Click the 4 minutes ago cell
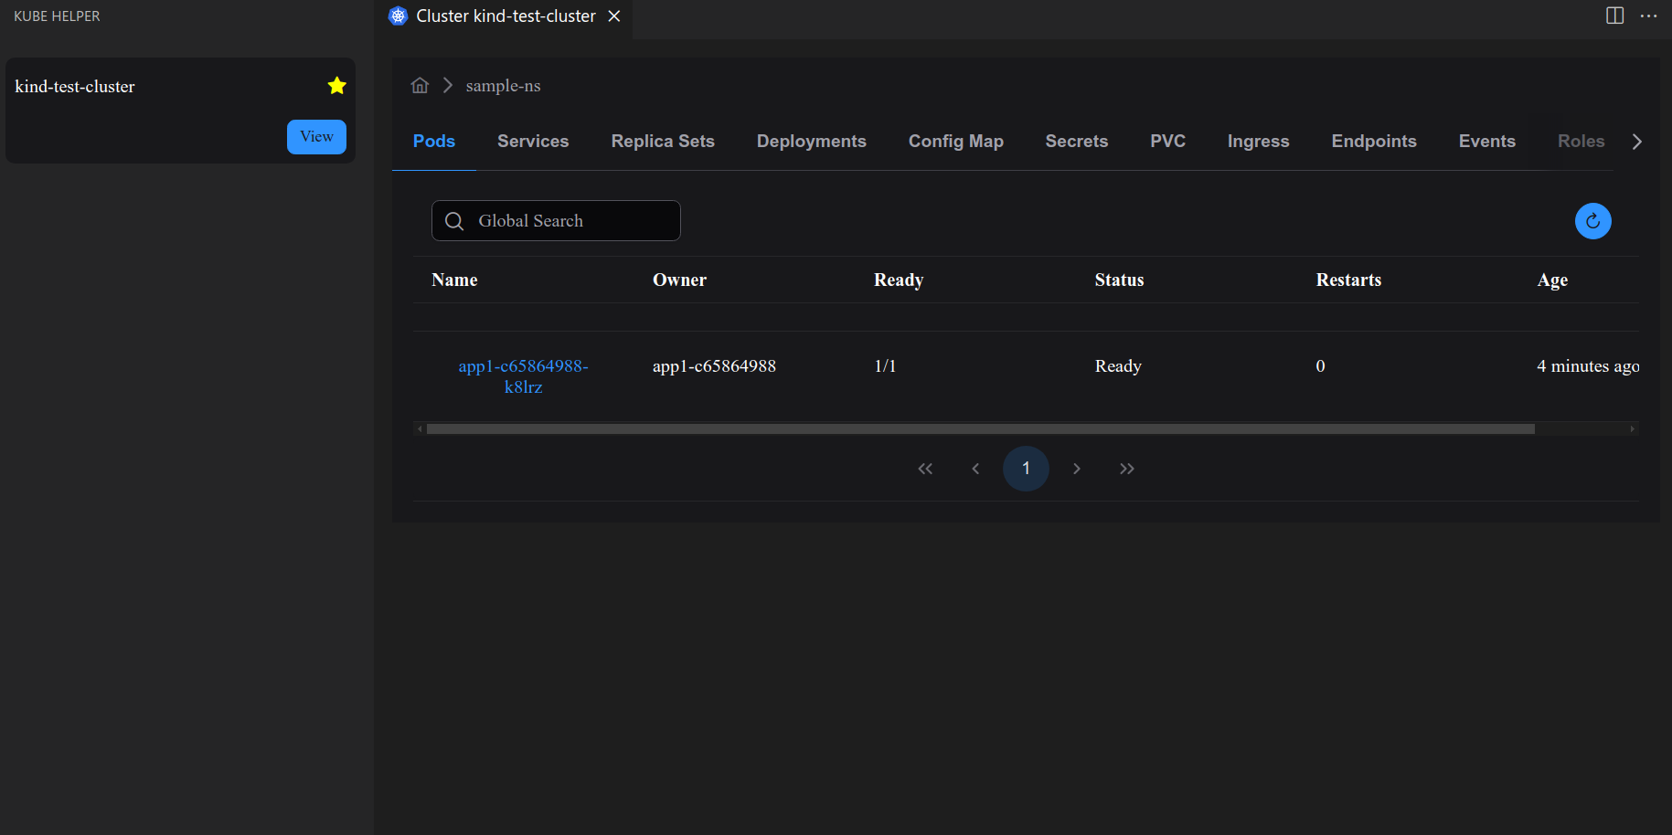The height and width of the screenshot is (835, 1672). coord(1588,366)
